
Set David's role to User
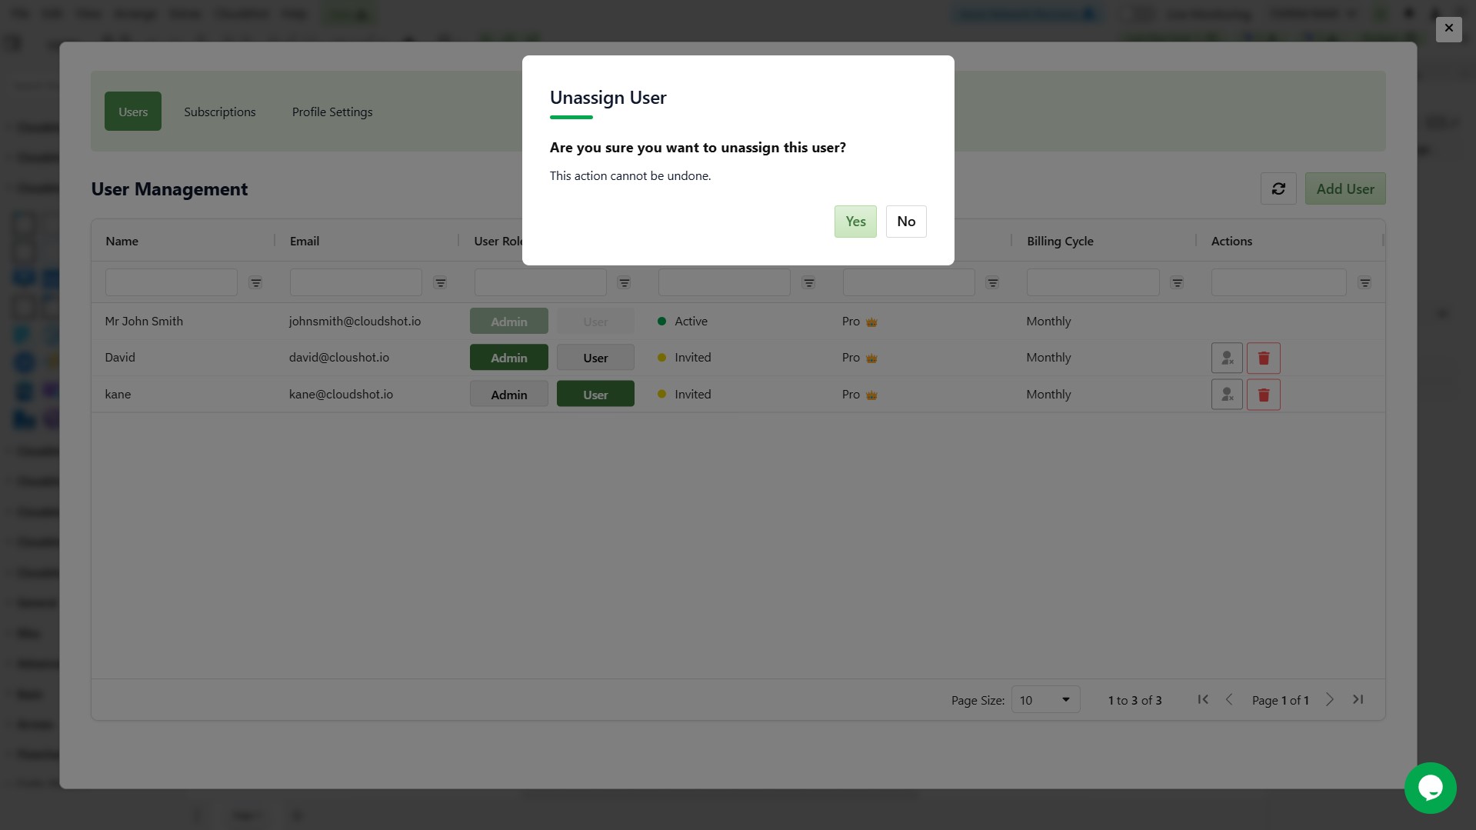click(595, 358)
